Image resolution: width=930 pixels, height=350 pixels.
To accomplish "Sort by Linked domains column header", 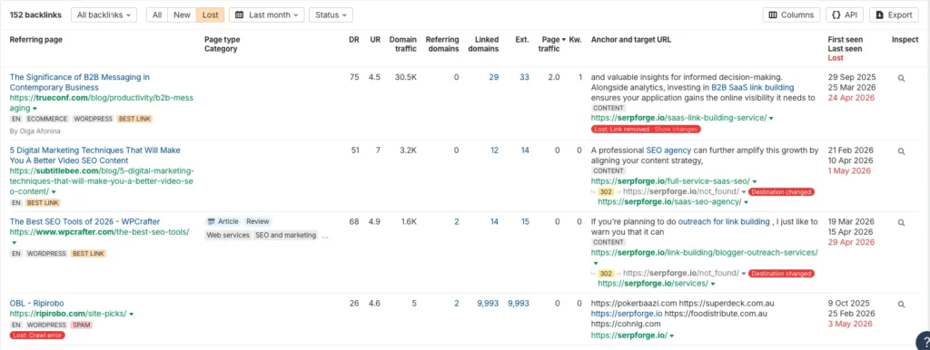I will pyautogui.click(x=483, y=44).
